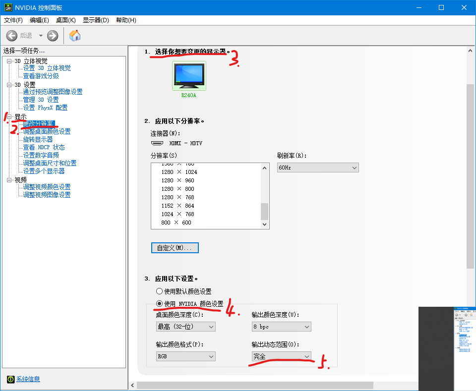
Task: Click the resolution list scroll up arrow
Action: (x=264, y=168)
